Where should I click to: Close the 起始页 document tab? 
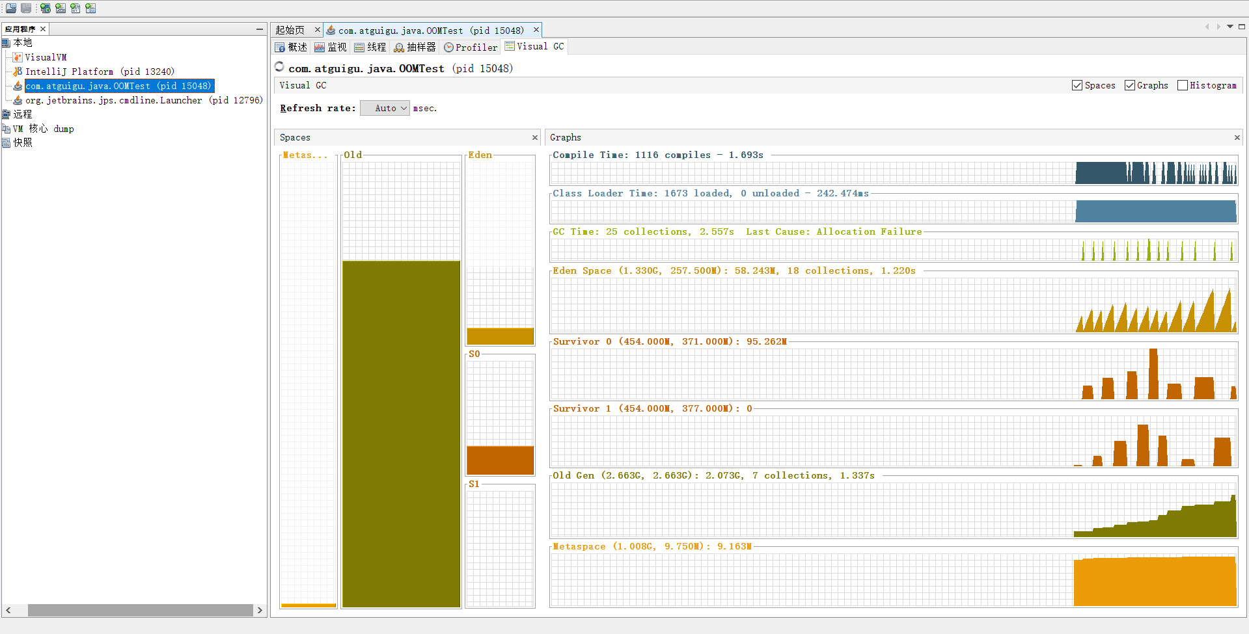(318, 30)
